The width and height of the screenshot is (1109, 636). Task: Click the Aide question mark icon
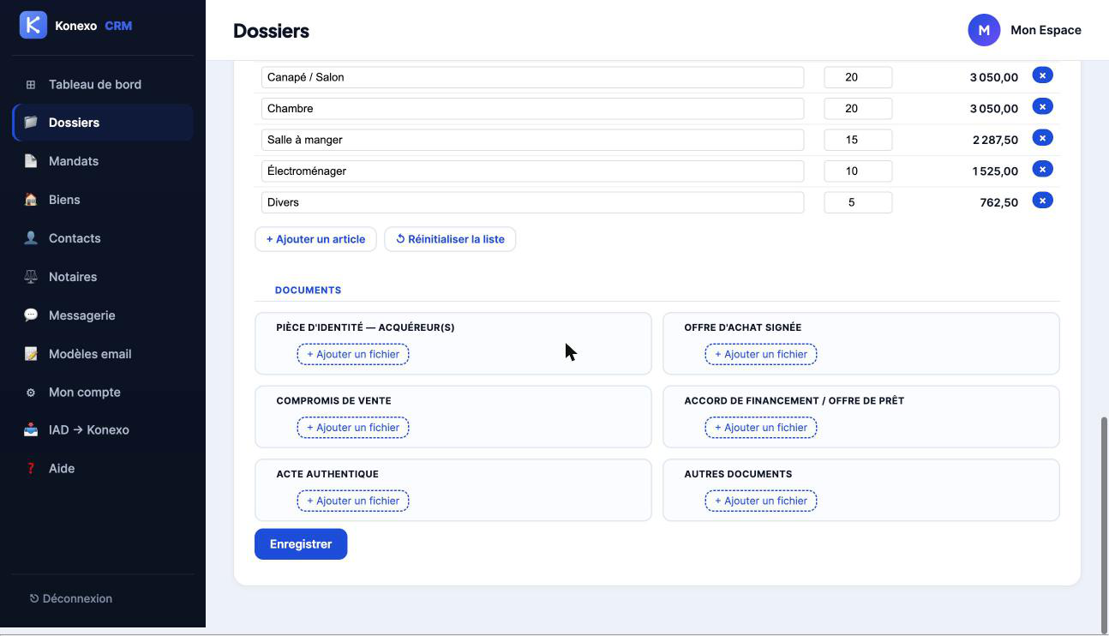tap(31, 469)
